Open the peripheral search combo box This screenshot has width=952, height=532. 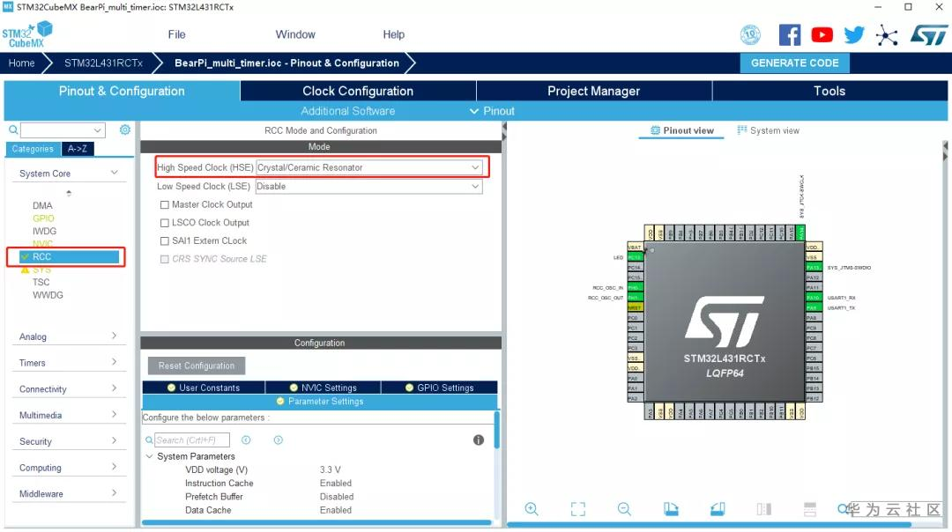click(x=63, y=129)
